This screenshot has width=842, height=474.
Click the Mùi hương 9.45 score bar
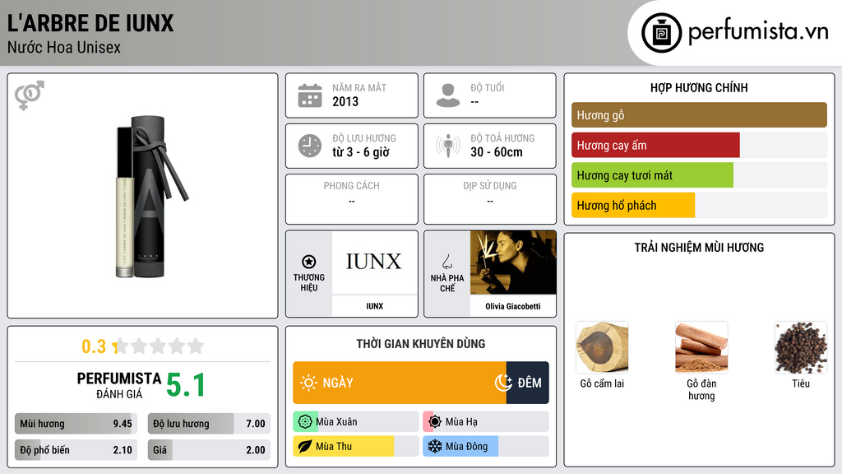pos(76,424)
